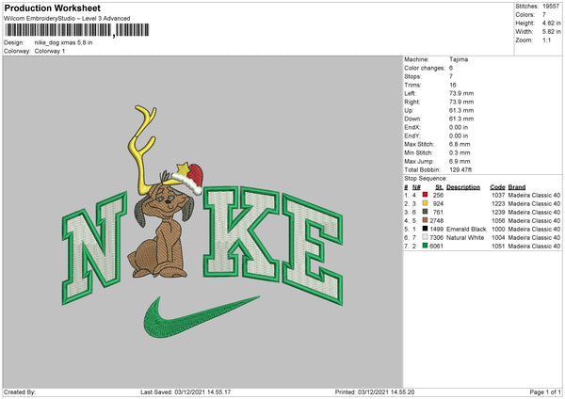Select stitch count 256 in stop row 1
The image size is (565, 399).
click(438, 195)
